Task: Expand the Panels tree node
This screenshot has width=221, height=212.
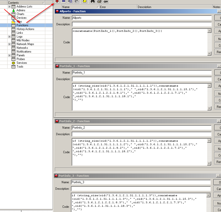Action: tap(9, 55)
